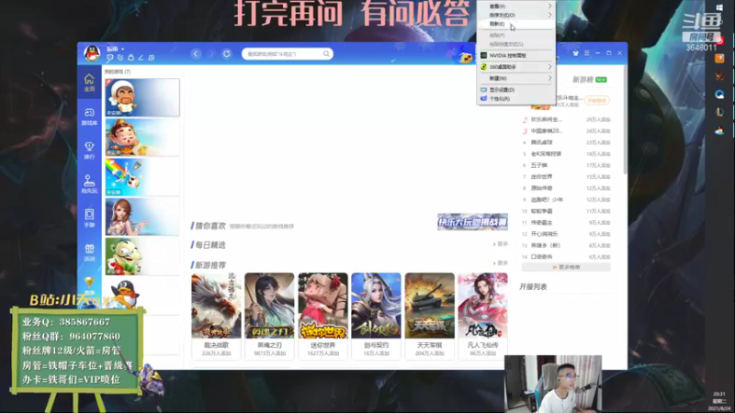The width and height of the screenshot is (735, 413).
Task: Open the 手游 mobile games sidebar icon
Action: pos(89,218)
